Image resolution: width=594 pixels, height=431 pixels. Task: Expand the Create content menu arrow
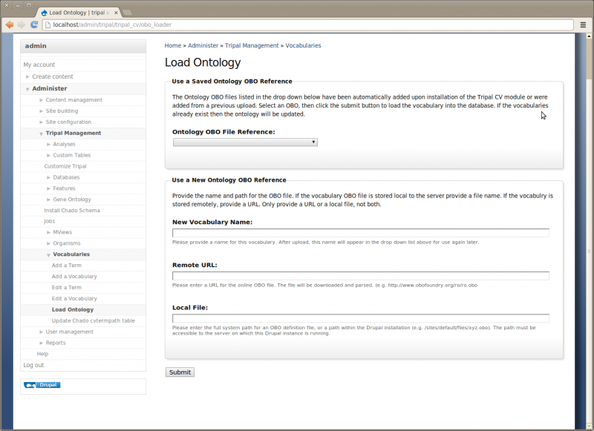(x=27, y=76)
